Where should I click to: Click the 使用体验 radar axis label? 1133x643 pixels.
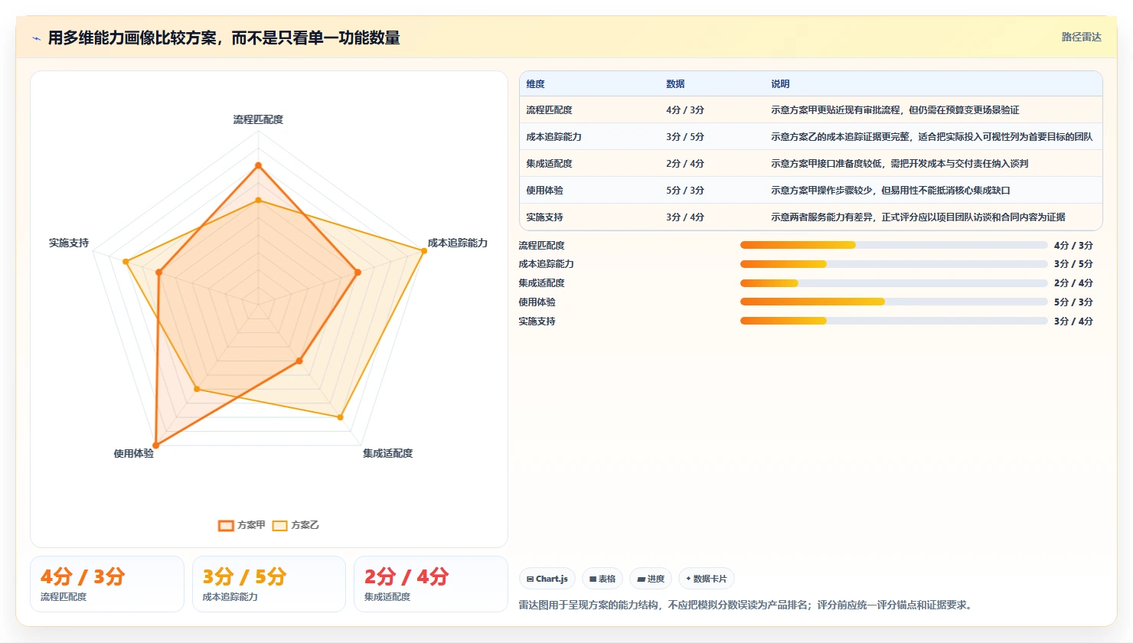point(133,453)
